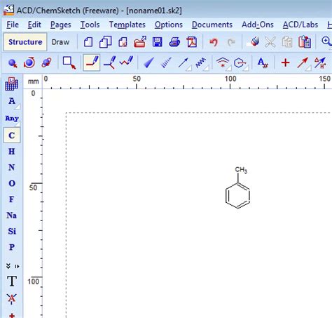Screen dimensions: 332x318
Task: Paste from clipboard
Action: [x=305, y=42]
